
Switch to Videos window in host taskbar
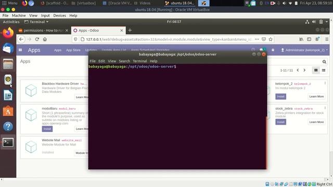pyautogui.click(x=142, y=3)
